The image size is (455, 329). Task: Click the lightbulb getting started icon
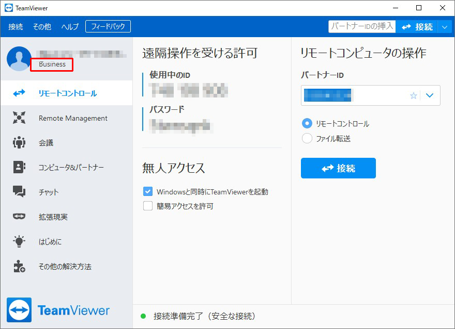point(19,241)
